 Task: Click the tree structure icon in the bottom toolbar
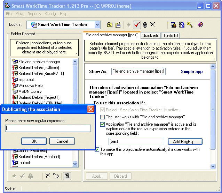tap(56, 176)
